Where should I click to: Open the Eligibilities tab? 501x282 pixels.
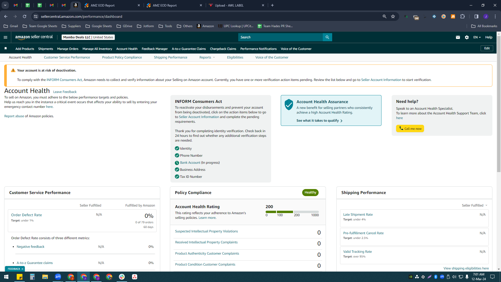(235, 57)
